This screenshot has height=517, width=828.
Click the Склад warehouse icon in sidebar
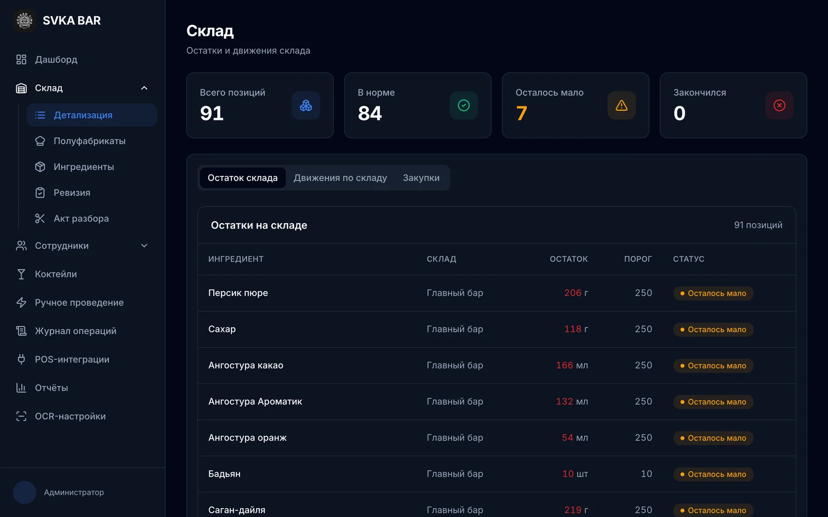(21, 88)
